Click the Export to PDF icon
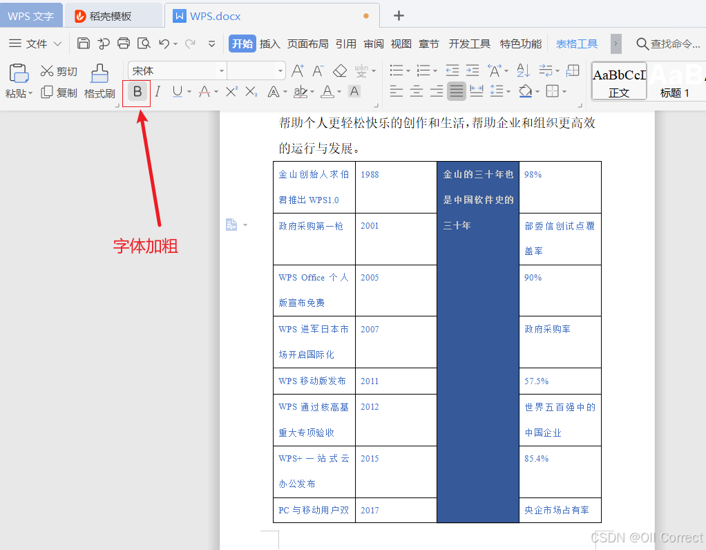Image resolution: width=706 pixels, height=550 pixels. [x=104, y=44]
